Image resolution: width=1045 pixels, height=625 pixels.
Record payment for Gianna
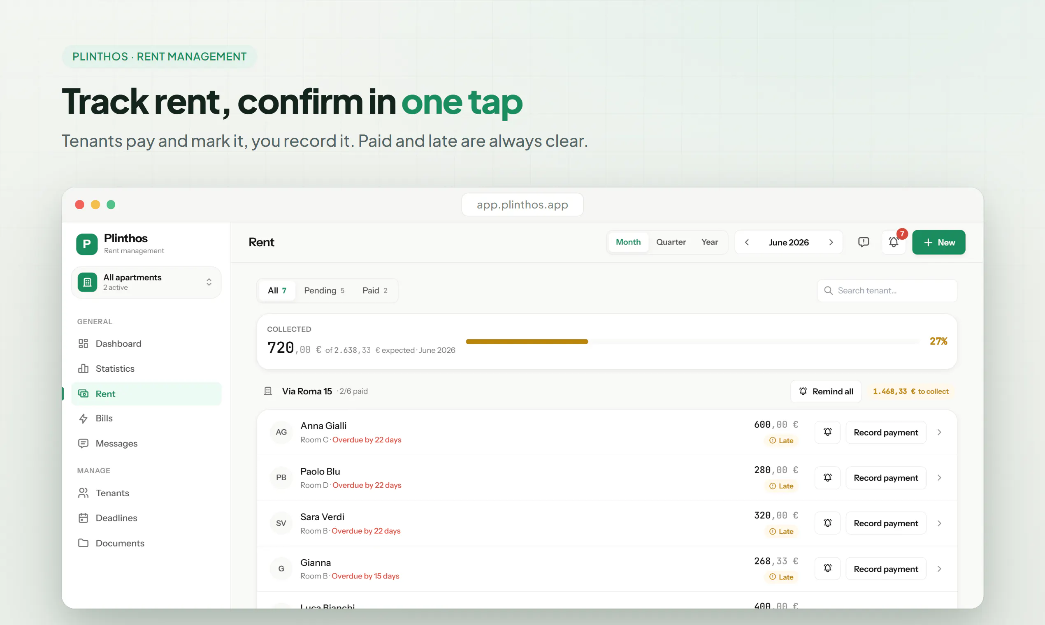(886, 569)
